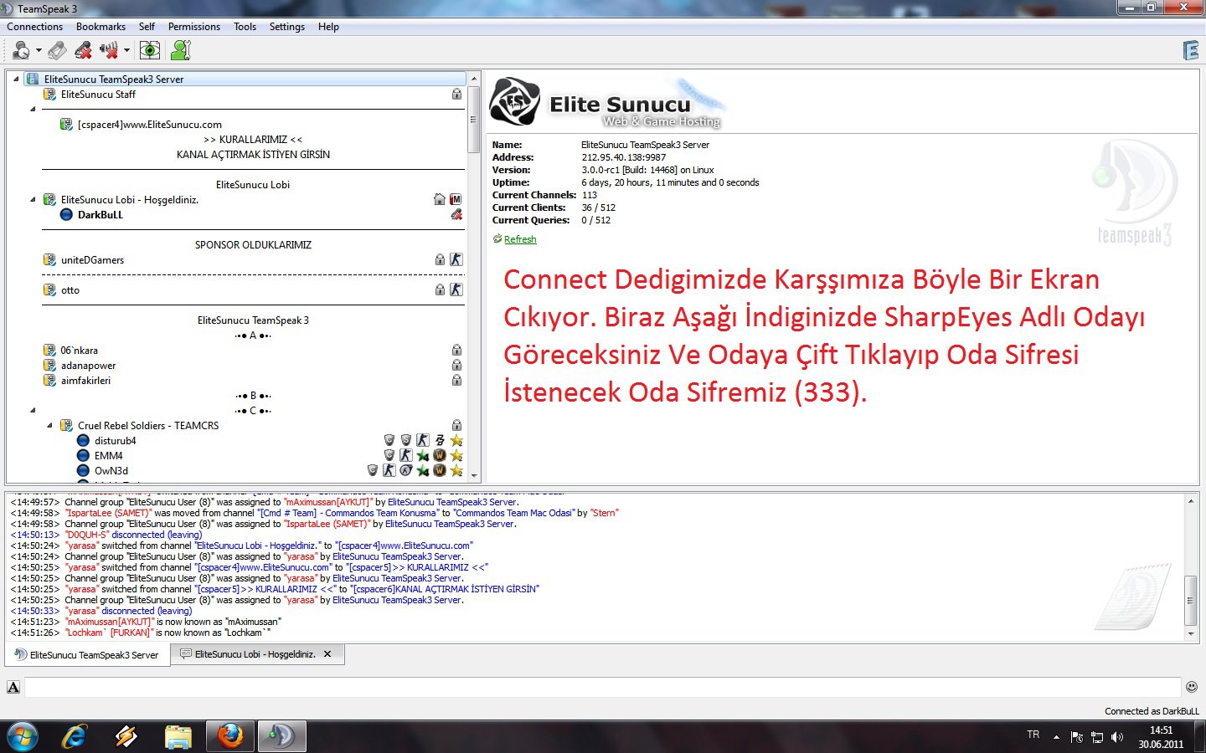Screen dimensions: 1206x753
Task: Click the contacts manager green user icon
Action: click(x=180, y=51)
